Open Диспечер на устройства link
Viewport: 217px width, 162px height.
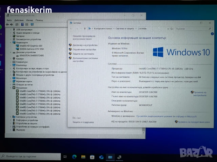(85, 45)
